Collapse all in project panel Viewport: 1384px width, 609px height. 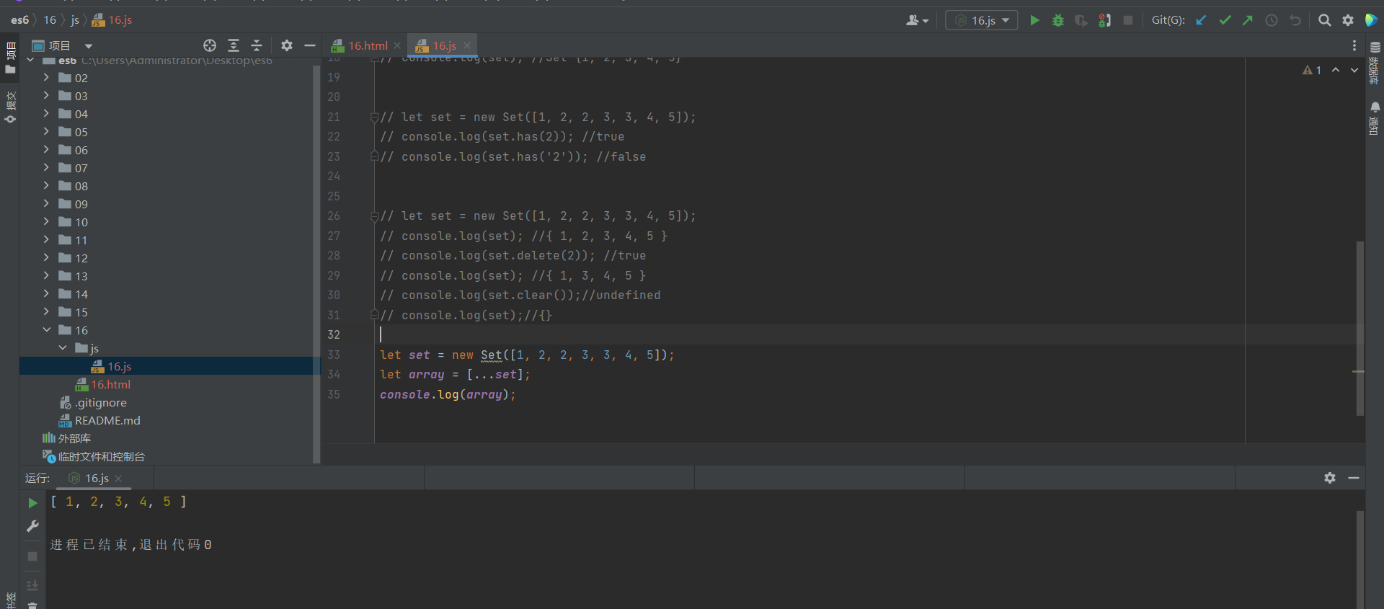257,45
